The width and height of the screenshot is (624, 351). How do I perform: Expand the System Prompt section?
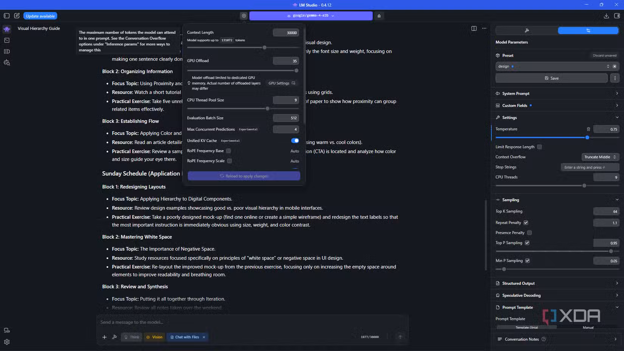coord(557,93)
